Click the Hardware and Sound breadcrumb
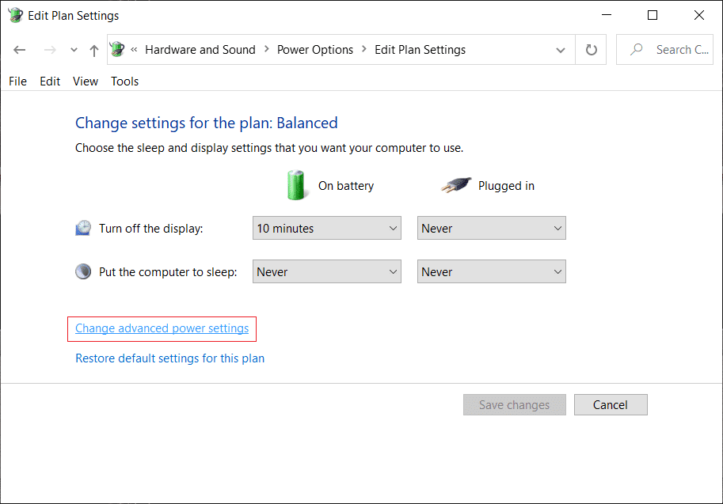Screen dimensions: 723x504 [x=200, y=49]
